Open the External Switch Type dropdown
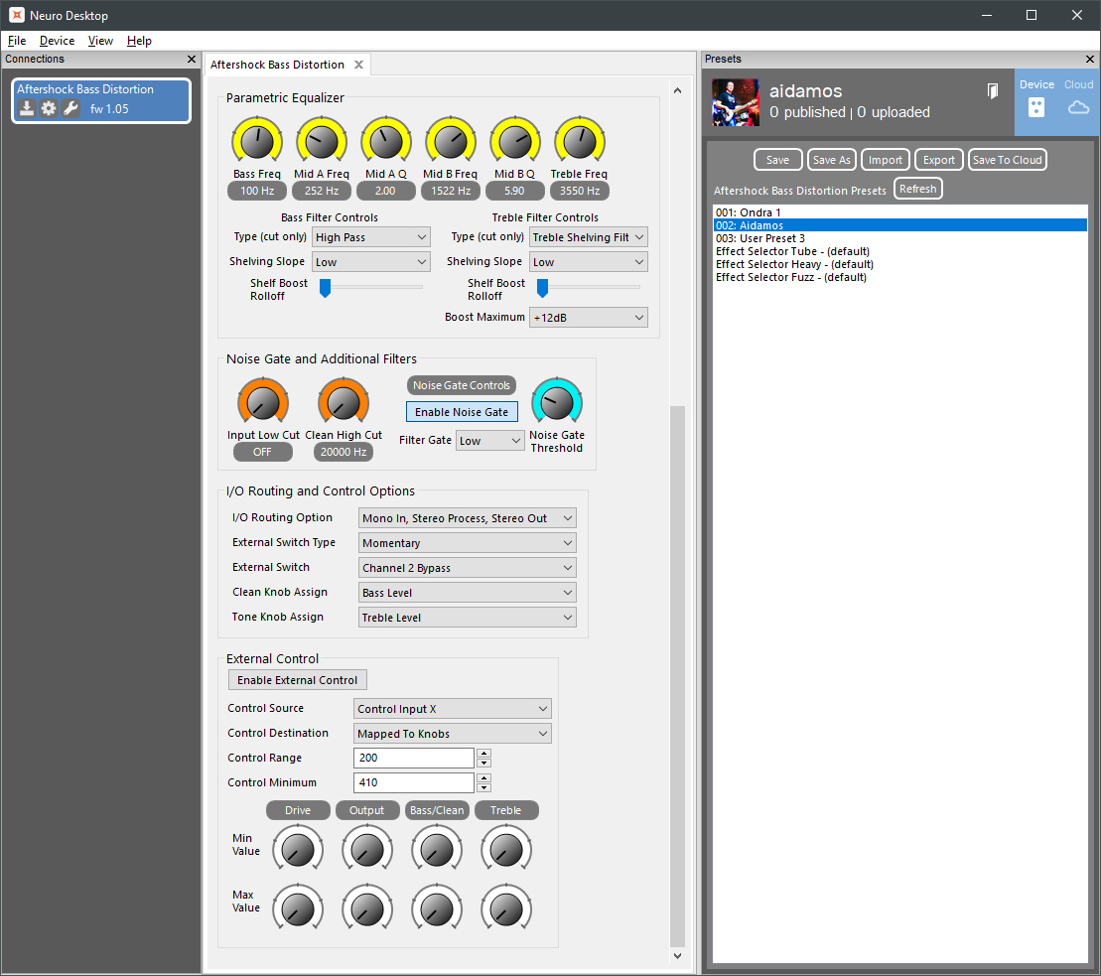1101x976 pixels. pyautogui.click(x=467, y=543)
